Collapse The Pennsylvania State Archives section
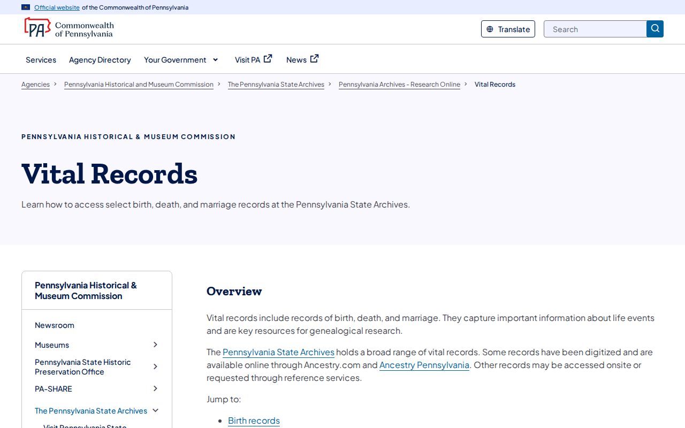Image resolution: width=685 pixels, height=428 pixels. 155,410
